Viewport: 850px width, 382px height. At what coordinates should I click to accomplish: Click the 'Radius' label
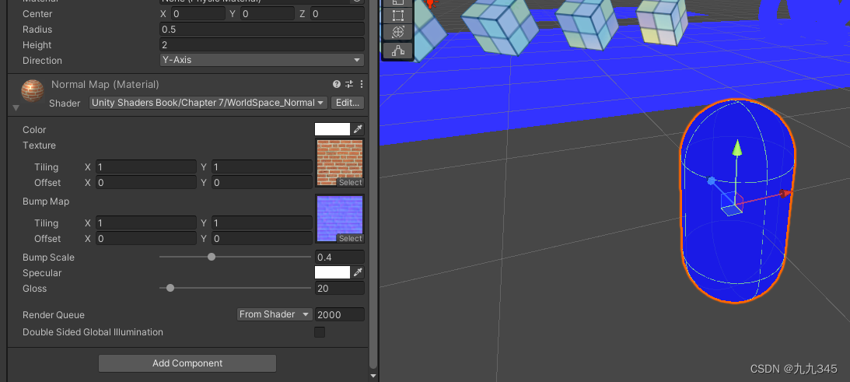37,30
